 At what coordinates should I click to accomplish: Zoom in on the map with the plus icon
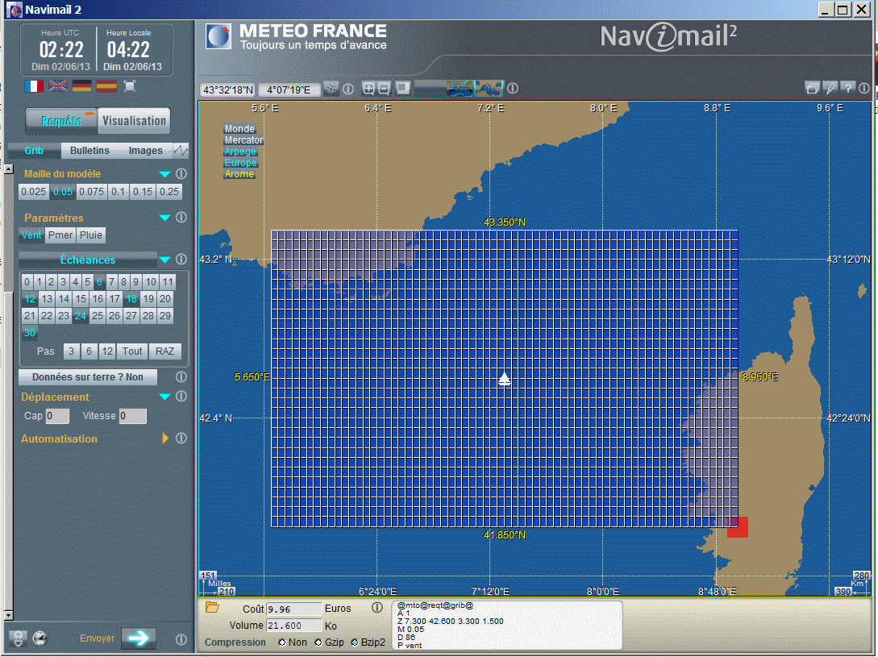pyautogui.click(x=368, y=89)
